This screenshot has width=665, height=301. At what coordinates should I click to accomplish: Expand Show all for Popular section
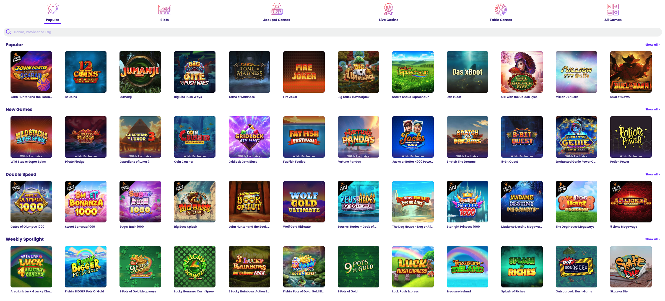tap(652, 45)
